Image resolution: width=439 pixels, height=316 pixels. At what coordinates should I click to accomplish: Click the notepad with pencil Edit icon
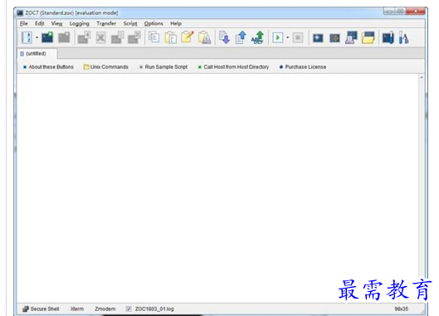188,37
